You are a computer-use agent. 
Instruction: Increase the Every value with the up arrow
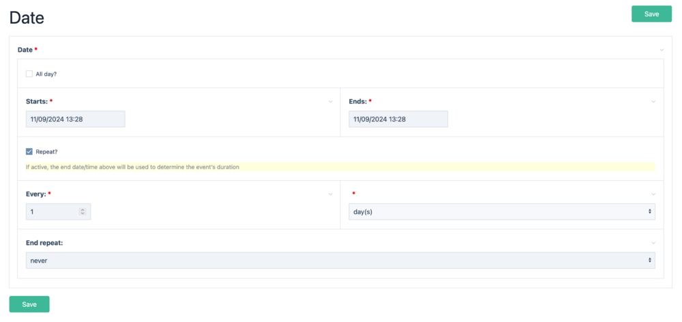[x=83, y=209]
